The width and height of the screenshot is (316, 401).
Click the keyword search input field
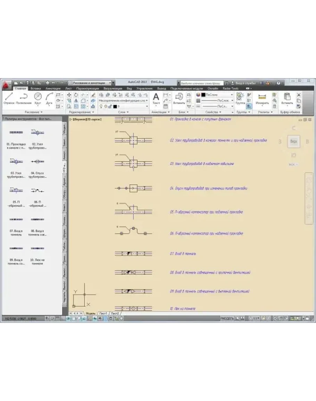(201, 83)
